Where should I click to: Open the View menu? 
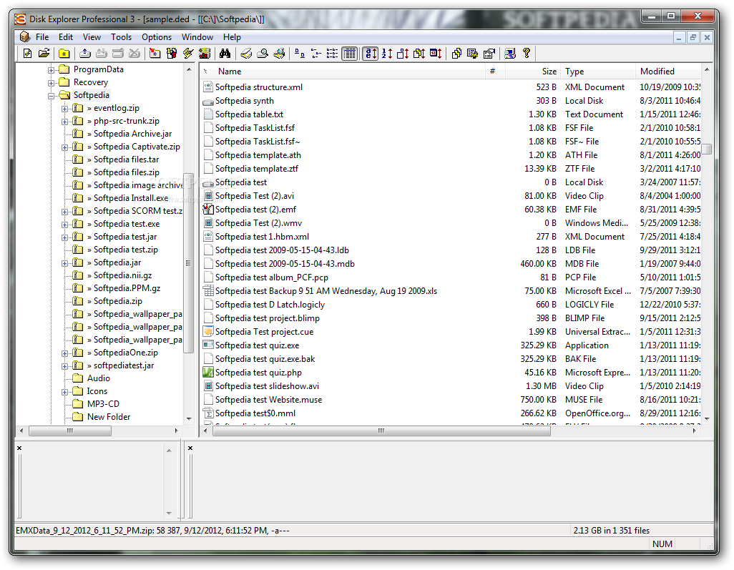[92, 37]
